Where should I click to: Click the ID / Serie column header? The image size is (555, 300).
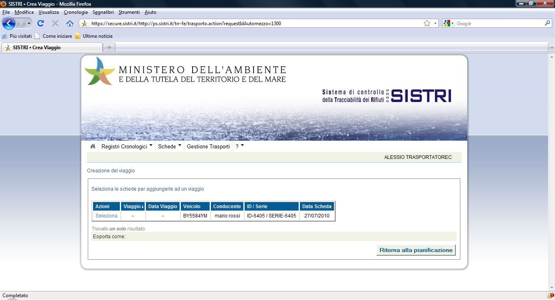(x=272, y=207)
